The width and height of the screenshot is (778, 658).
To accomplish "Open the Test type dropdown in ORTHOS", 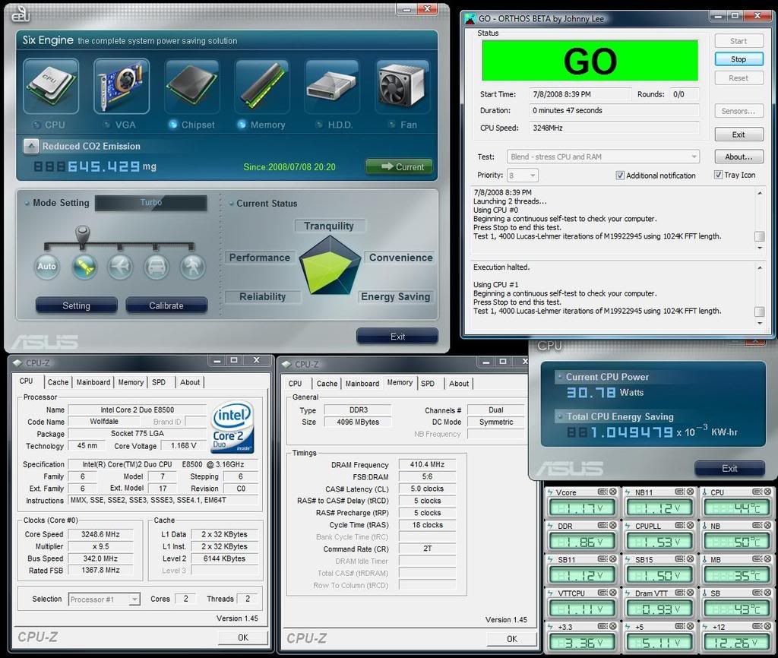I will (x=602, y=157).
